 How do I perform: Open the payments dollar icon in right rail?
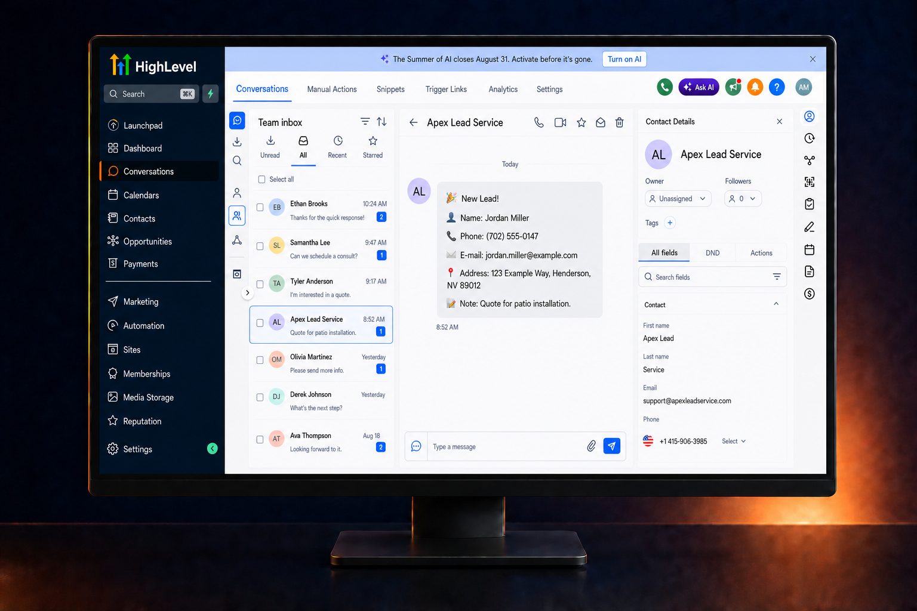[810, 294]
